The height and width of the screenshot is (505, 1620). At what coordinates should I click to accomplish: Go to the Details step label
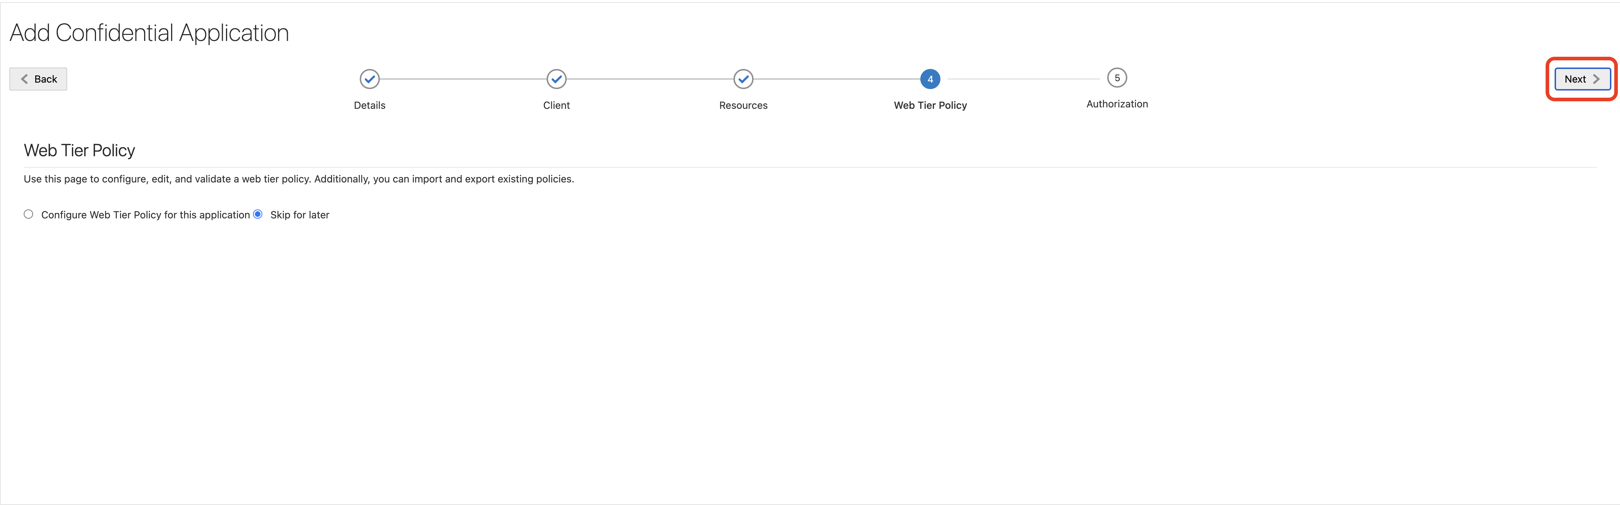[369, 106]
